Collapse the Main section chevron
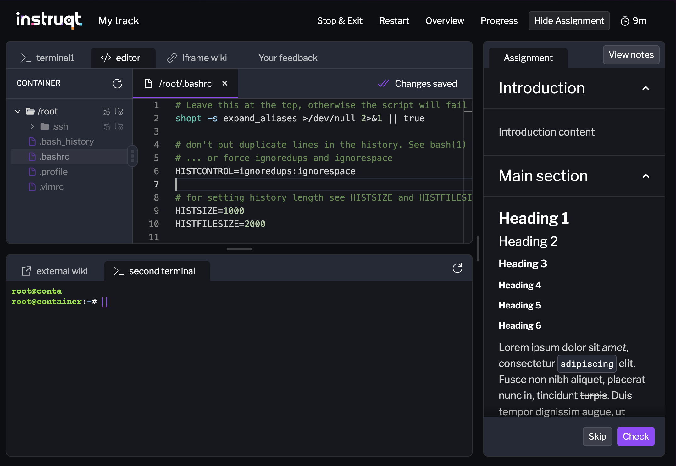 [646, 176]
